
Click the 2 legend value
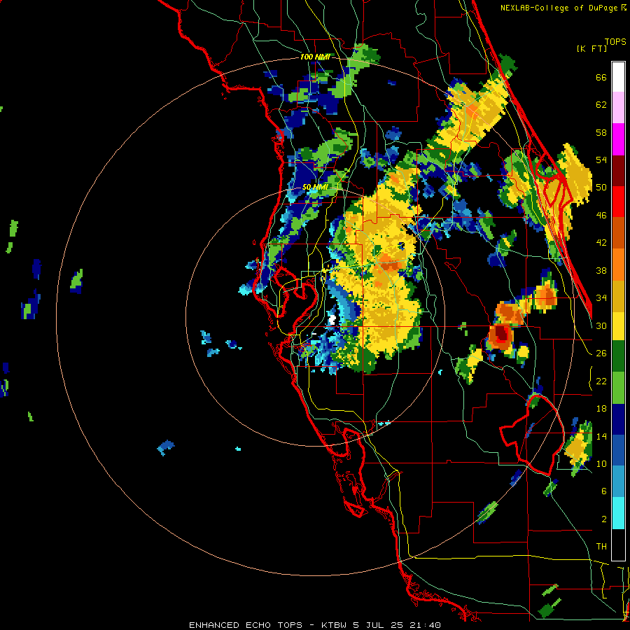point(603,519)
